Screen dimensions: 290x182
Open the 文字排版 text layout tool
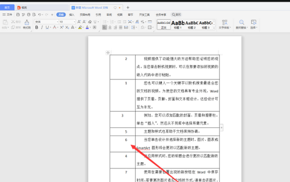[225, 24]
